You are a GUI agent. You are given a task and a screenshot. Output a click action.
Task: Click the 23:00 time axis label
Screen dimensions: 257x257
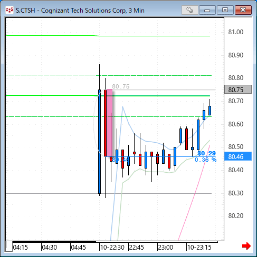tap(166, 248)
